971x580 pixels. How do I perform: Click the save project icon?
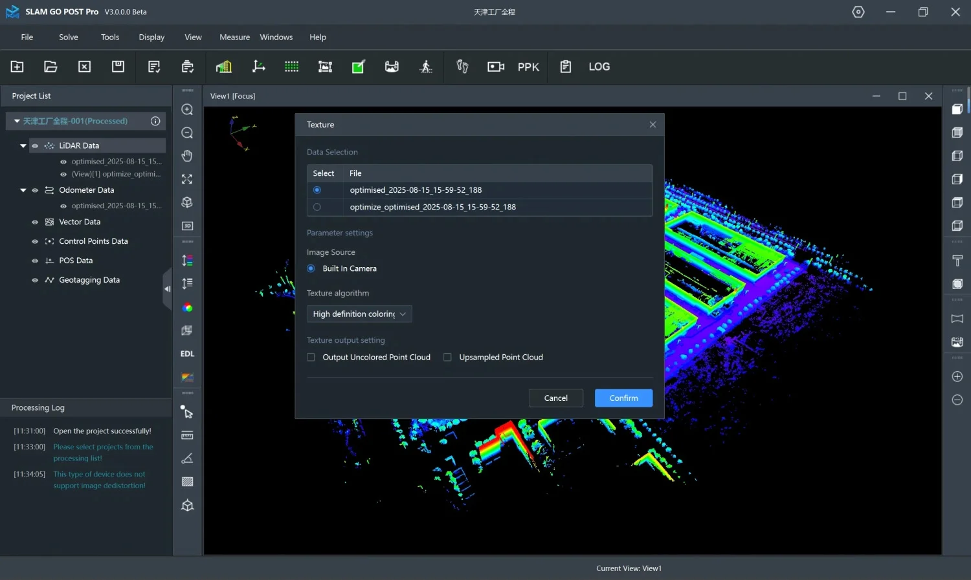click(x=118, y=67)
